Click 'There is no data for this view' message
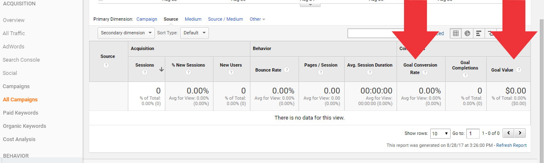The width and height of the screenshot is (544, 163). (x=309, y=118)
